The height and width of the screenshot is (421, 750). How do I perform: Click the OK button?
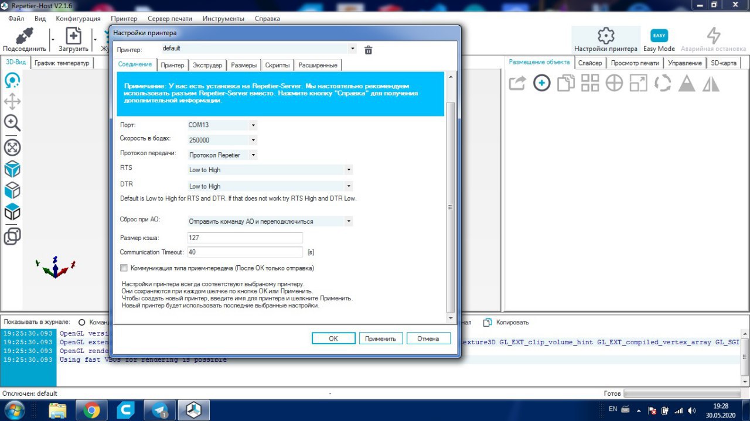tap(333, 338)
